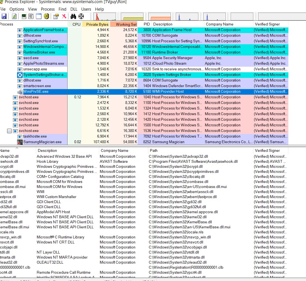The image size is (306, 281).
Task: Click the Save floppy disk toolbar icon
Action: click(4, 17)
